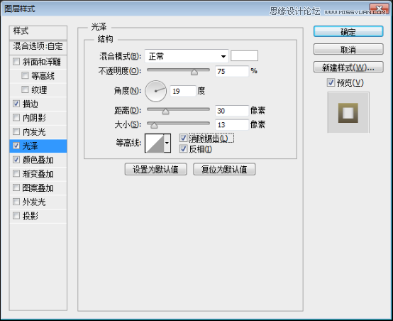This screenshot has width=393, height=321.
Task: Uncheck the 反相 checkbox
Action: (184, 149)
